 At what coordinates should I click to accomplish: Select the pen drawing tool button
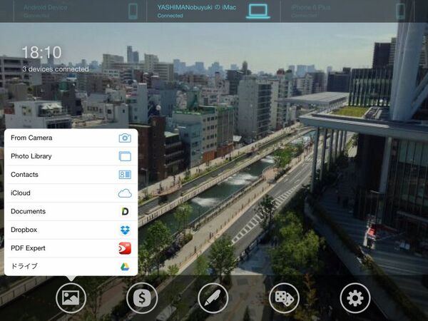[213, 297]
